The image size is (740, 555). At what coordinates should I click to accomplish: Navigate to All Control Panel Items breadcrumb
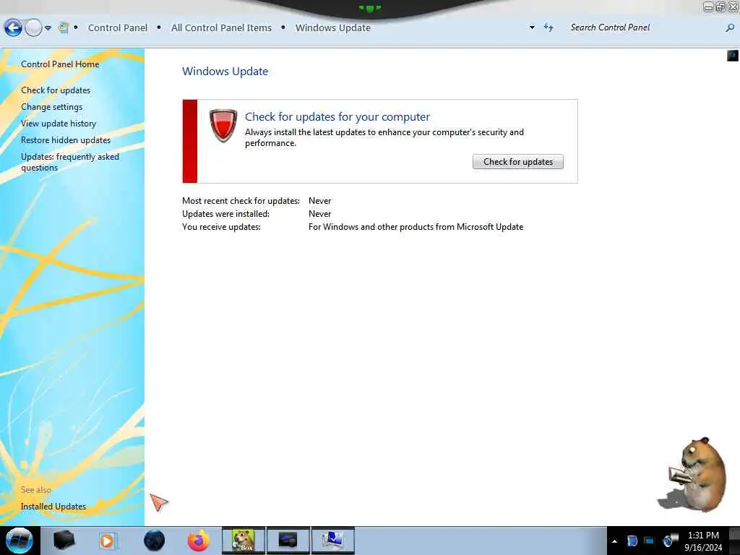click(x=221, y=28)
